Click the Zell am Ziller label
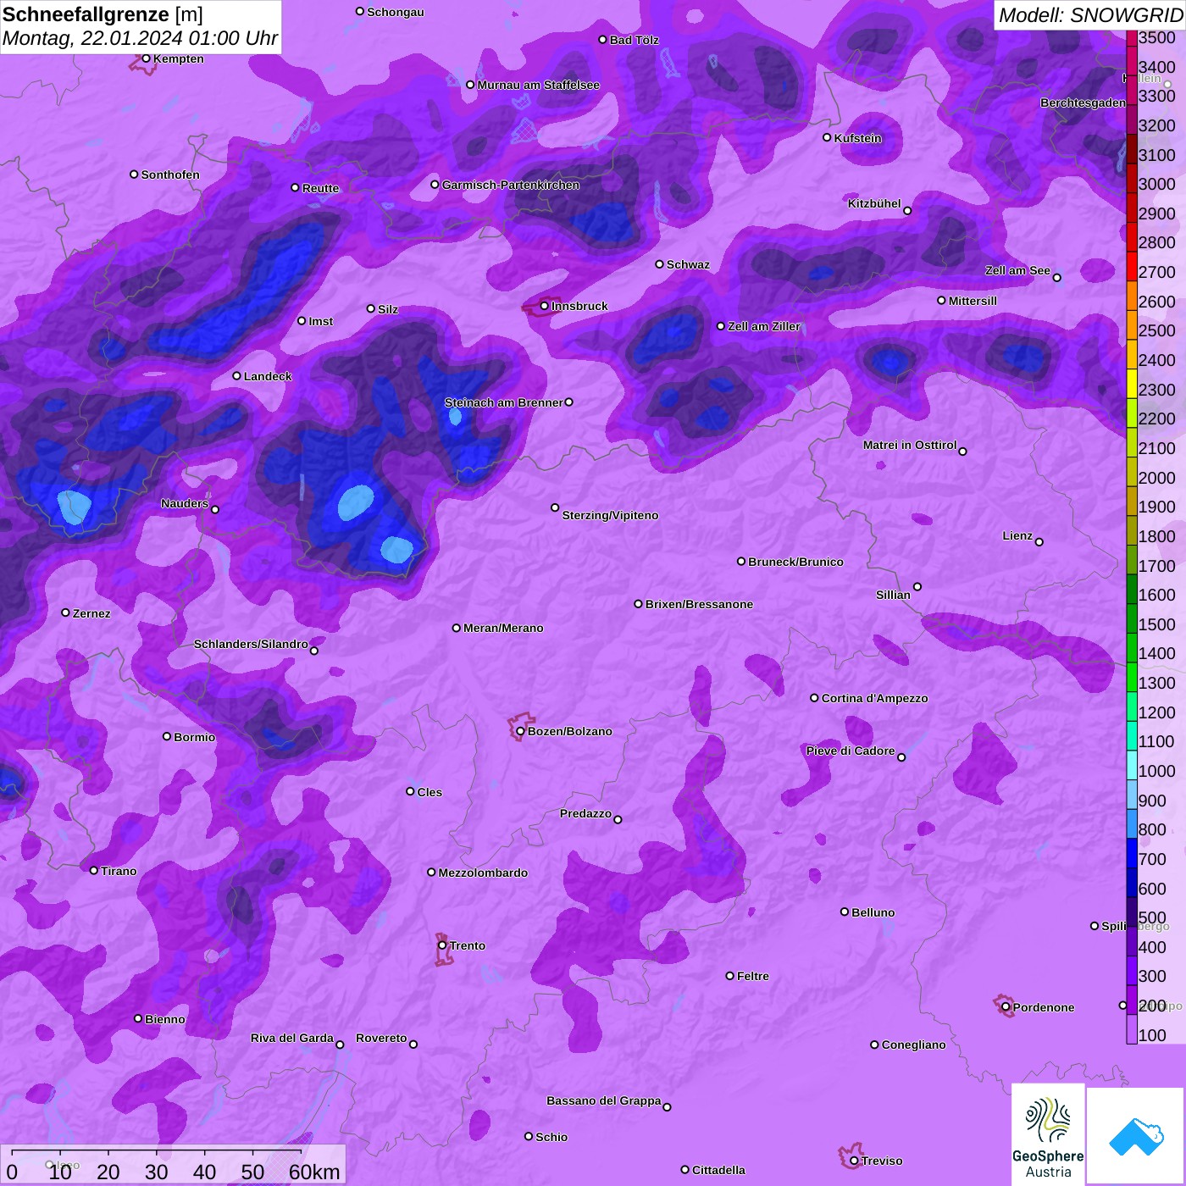The image size is (1186, 1186). pos(763,326)
